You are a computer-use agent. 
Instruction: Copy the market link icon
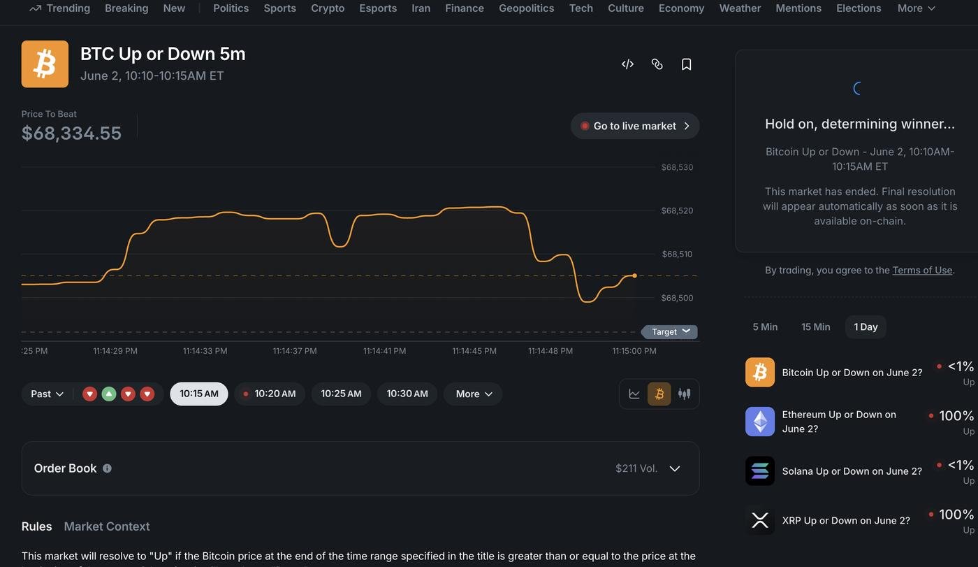click(657, 64)
